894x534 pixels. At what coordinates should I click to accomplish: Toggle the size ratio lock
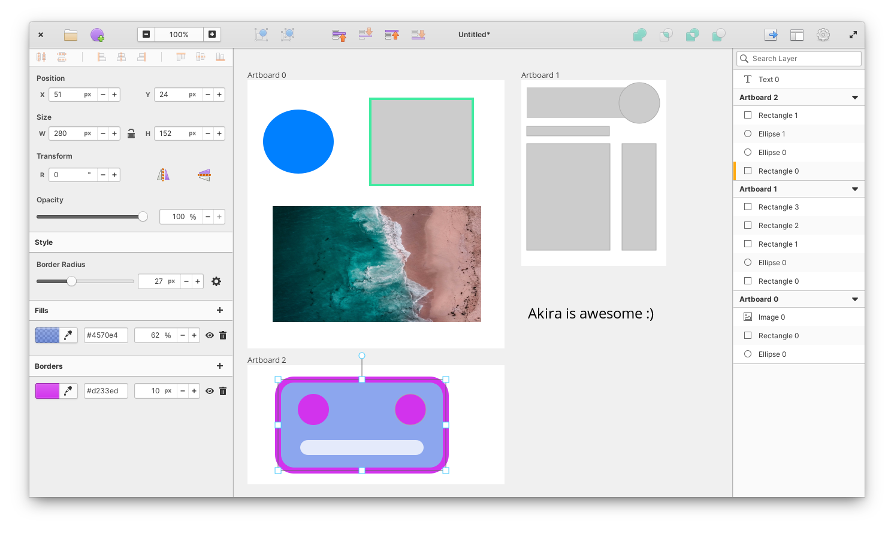(x=131, y=133)
